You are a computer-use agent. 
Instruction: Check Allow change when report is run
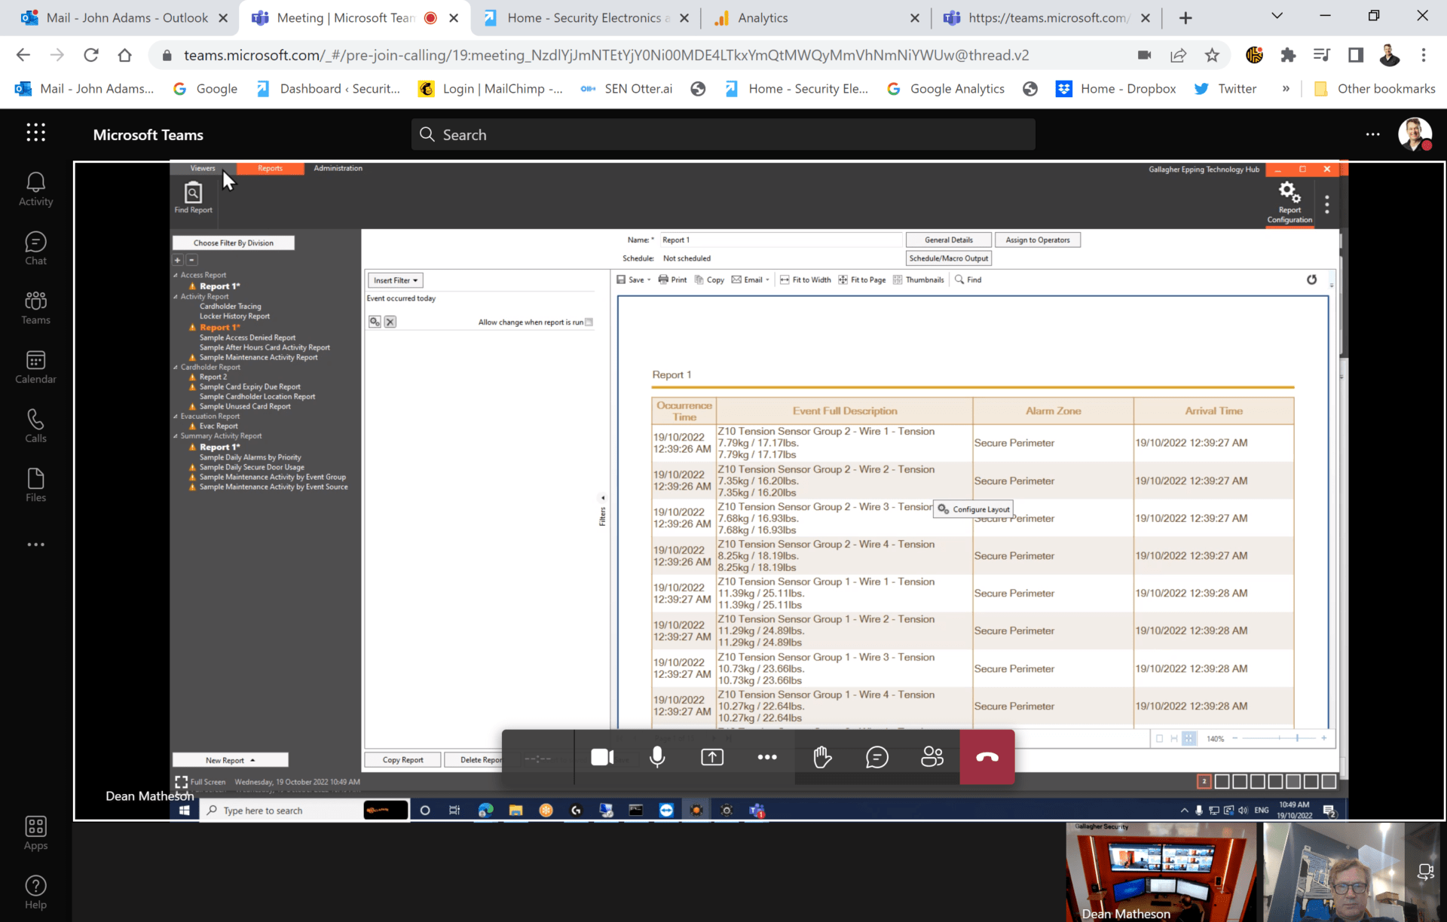[x=589, y=322]
